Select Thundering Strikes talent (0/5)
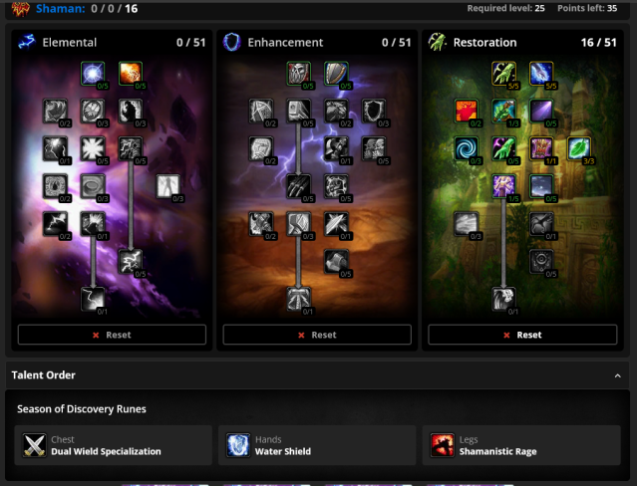 coord(299,111)
